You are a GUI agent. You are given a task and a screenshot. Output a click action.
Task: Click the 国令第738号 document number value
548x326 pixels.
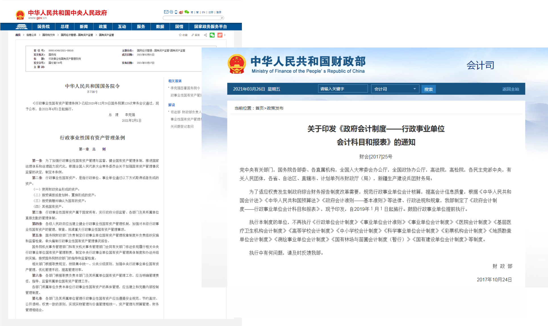coord(55,63)
